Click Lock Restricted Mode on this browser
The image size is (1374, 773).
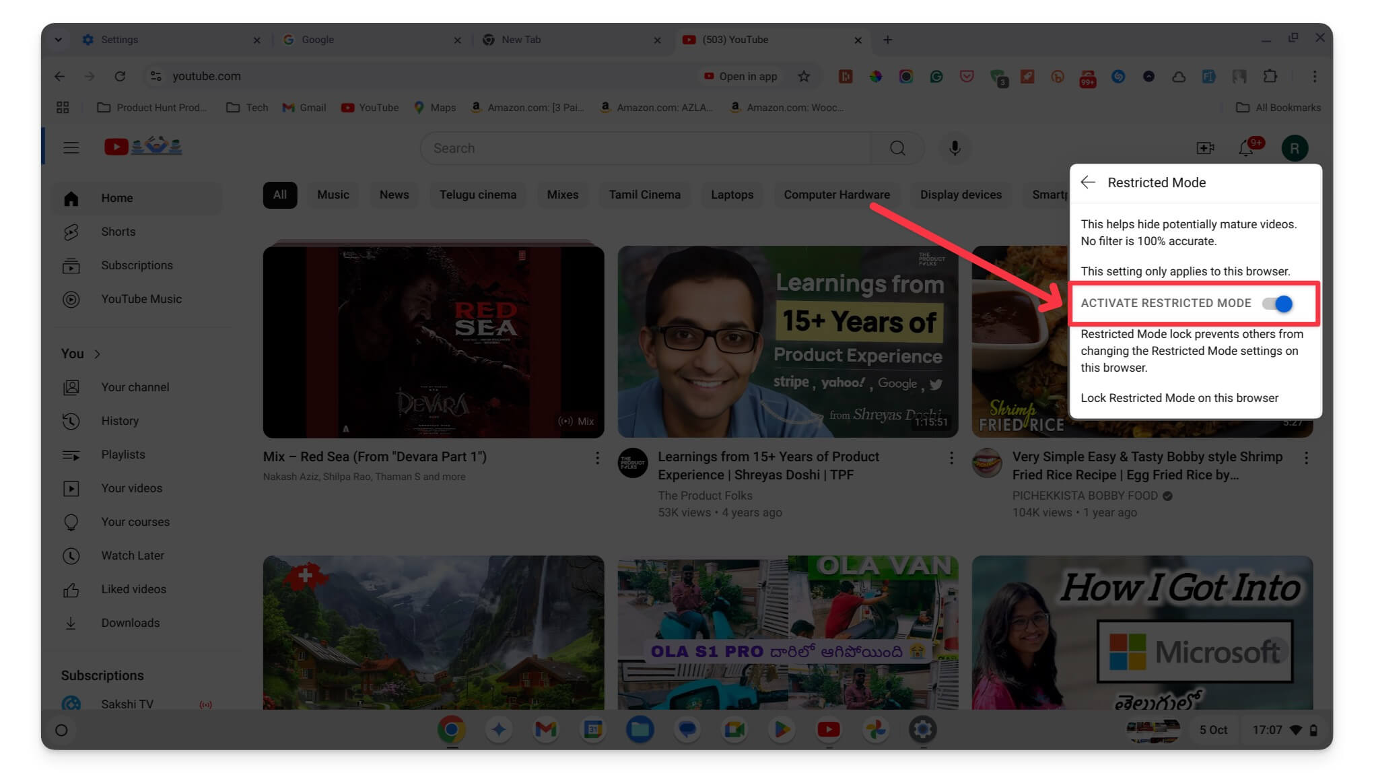tap(1179, 398)
